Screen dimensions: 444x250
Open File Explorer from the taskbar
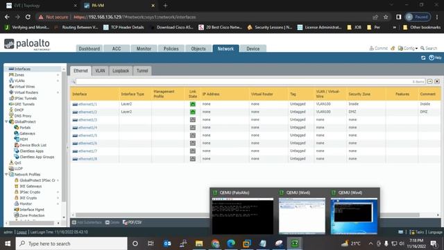coord(199,244)
